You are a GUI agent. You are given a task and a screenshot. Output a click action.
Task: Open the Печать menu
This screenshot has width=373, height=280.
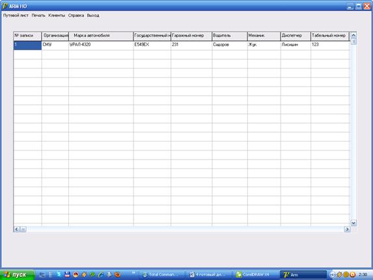(x=38, y=16)
